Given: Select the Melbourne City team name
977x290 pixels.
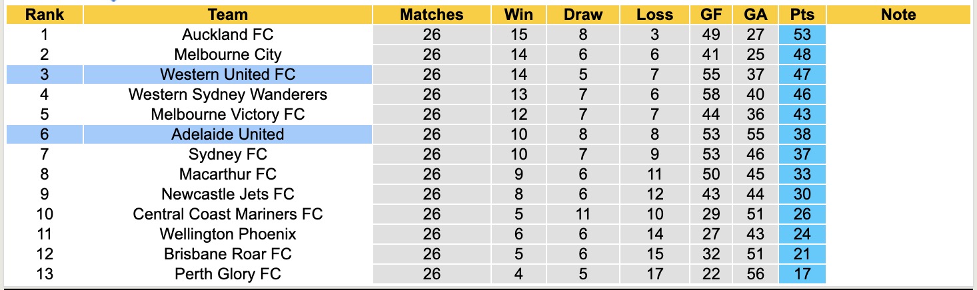Looking at the screenshot, I should pos(227,55).
